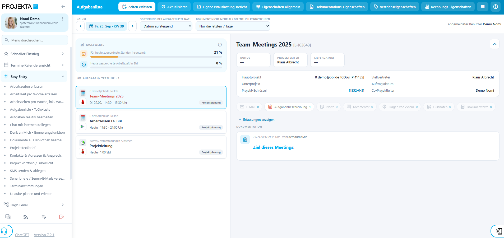The width and height of the screenshot is (504, 238).
Task: Open Eigene Istauslastung-Bericht
Action: tap(222, 7)
